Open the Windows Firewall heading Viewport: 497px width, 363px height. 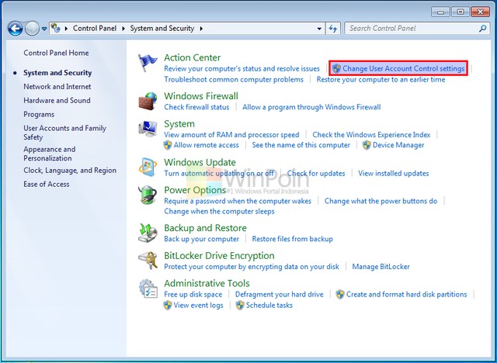point(201,96)
